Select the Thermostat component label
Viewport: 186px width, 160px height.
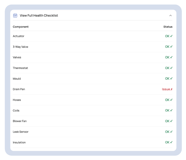[x=20, y=68]
